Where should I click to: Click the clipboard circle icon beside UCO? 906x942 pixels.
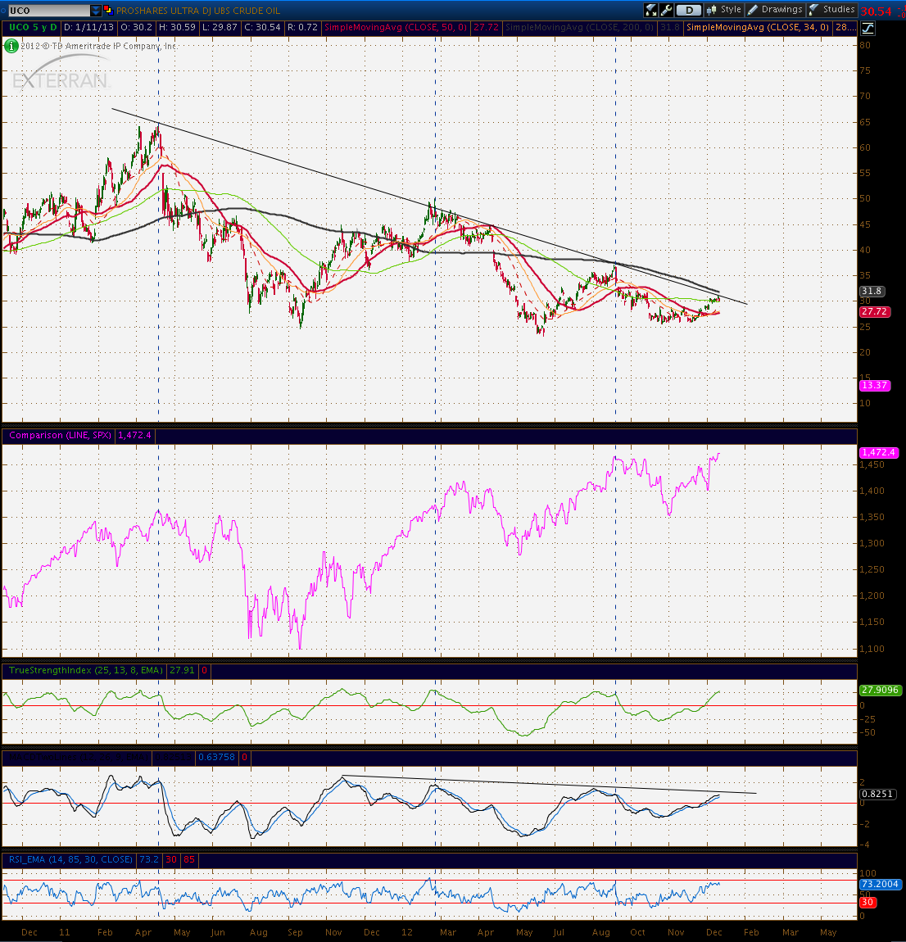[2, 10]
